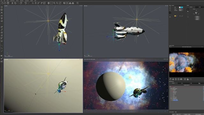Open the Edit menu
204x115 pixels.
[x=4, y=1]
